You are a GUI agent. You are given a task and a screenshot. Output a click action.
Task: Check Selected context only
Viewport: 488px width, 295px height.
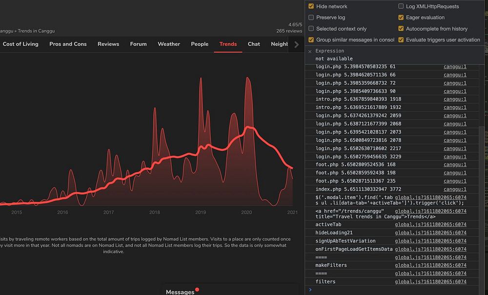click(311, 29)
